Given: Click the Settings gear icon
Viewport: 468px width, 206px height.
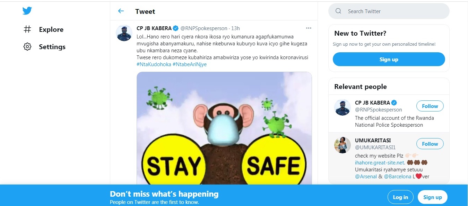Looking at the screenshot, I should coord(27,47).
